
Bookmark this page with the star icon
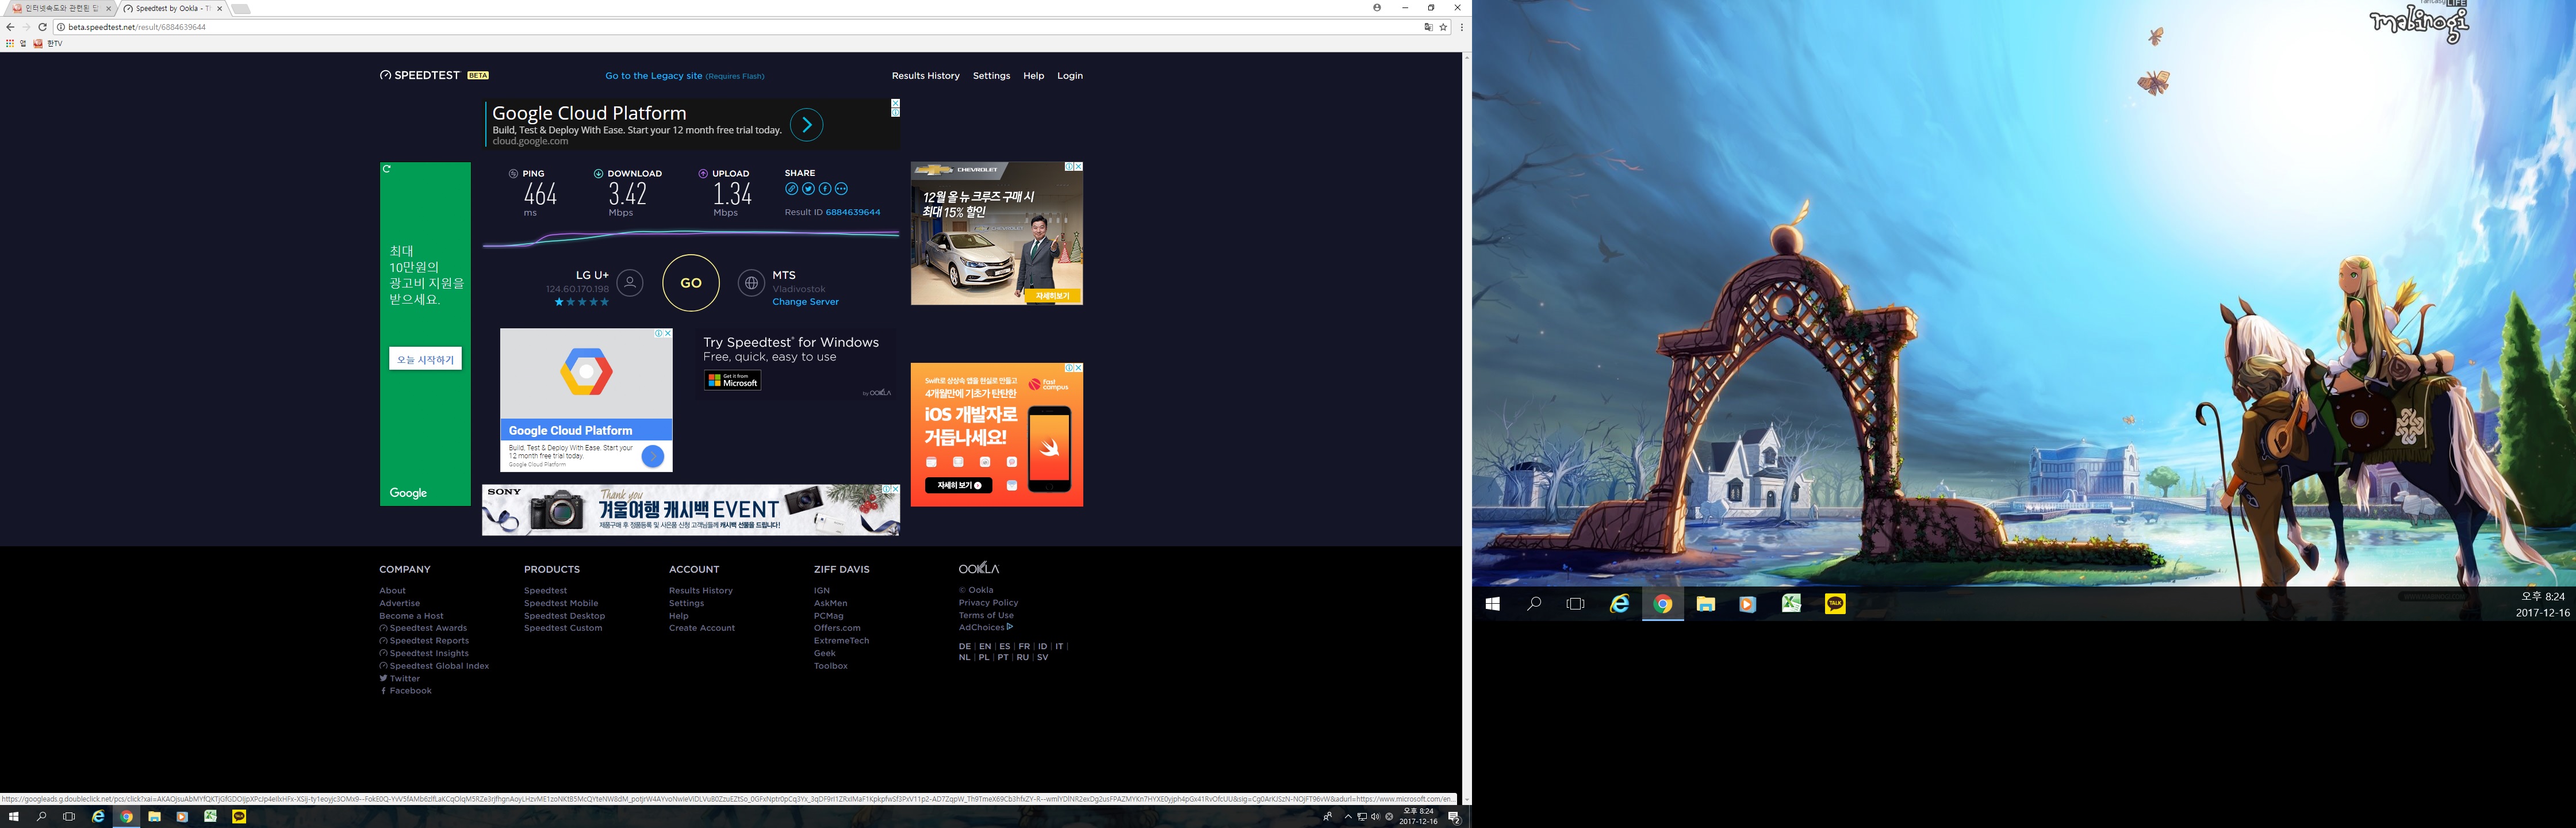click(1443, 27)
